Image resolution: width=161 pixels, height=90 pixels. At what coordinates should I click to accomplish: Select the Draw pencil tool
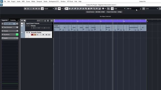(72, 9)
